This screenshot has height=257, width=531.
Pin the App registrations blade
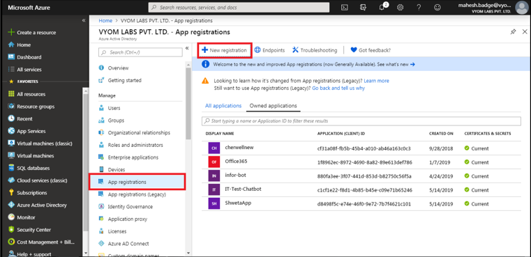(x=513, y=32)
